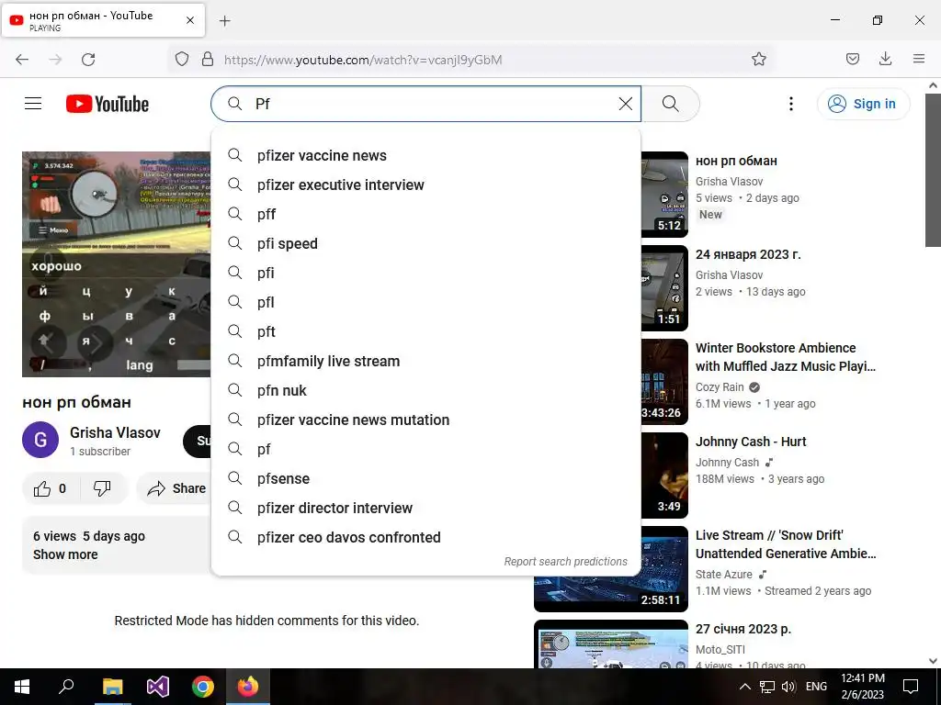Click the 3:49 Johnny Cash thumbnail

point(664,476)
